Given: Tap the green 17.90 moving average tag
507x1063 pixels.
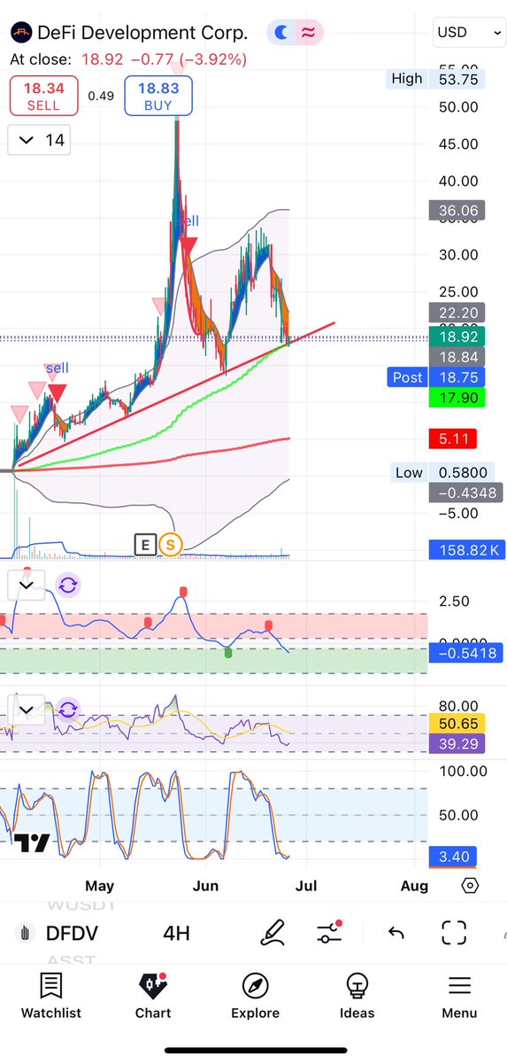Looking at the screenshot, I should 457,398.
